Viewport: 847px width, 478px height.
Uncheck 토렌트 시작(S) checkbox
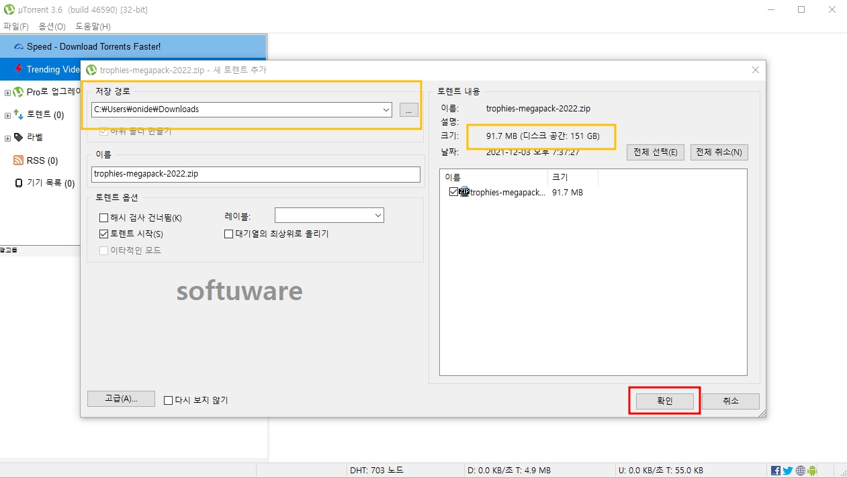[x=103, y=234]
